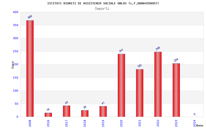Image resolution: width=206 pixels, height=128 pixels.
Task: Click the value label 26
Action: pos(85,107)
